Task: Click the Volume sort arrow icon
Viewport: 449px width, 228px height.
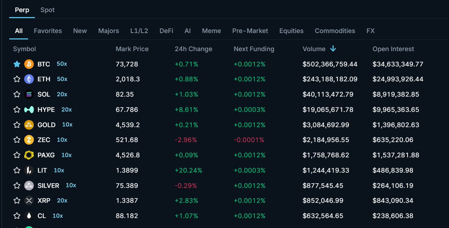Action: pos(333,49)
